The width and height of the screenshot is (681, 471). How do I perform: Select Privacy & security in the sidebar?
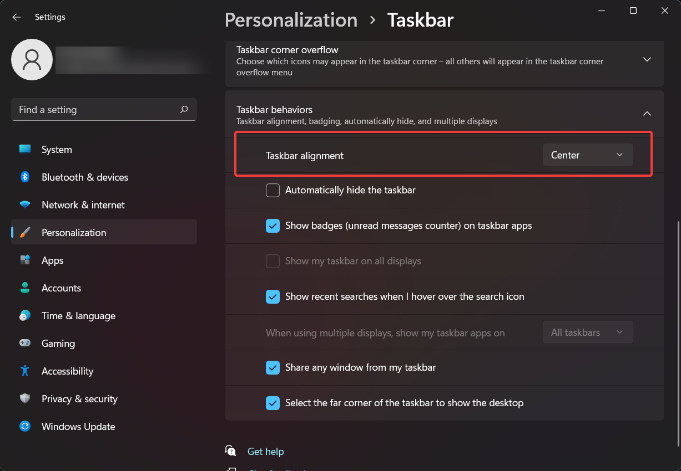point(24,398)
